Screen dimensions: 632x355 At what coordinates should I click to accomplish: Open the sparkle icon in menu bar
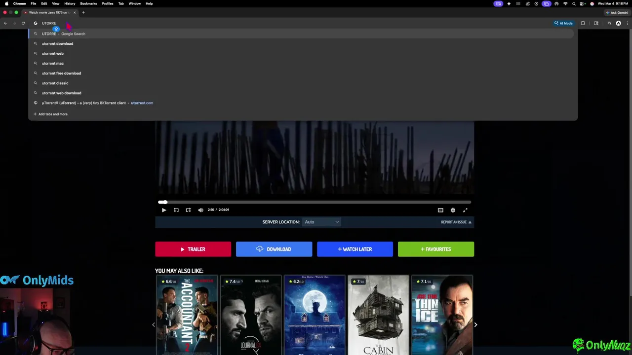509,3
